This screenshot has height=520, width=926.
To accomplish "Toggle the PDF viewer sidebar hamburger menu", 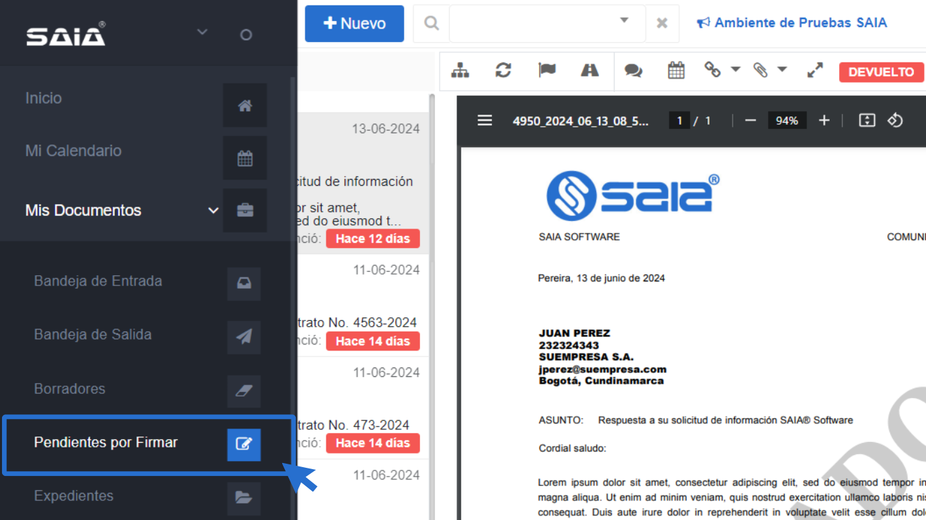I will (x=484, y=121).
